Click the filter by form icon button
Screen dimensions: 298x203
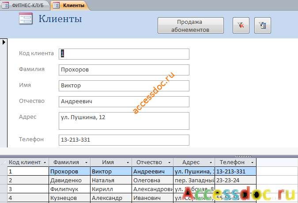262,25
